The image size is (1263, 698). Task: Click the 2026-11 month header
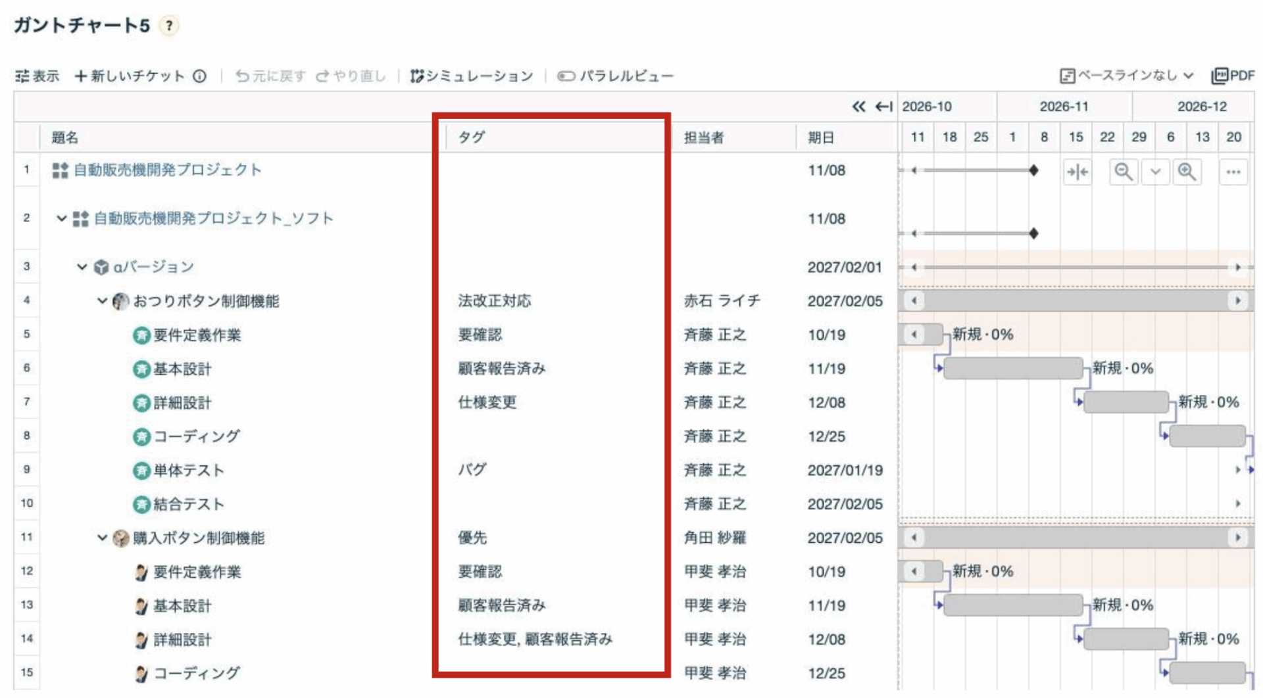pos(1064,106)
